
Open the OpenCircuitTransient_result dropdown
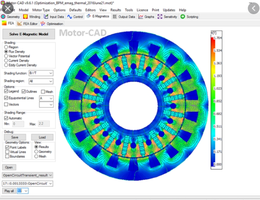[28, 175]
